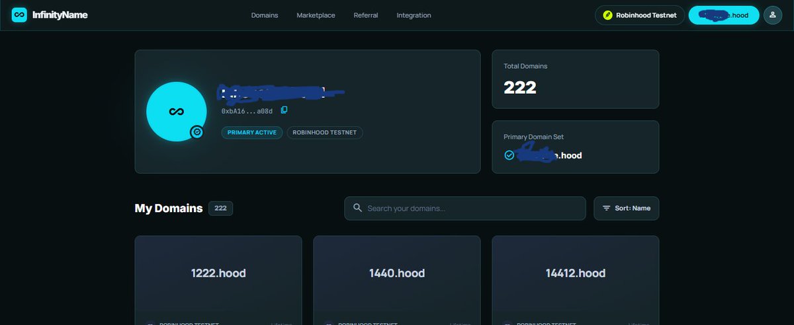Screen dimensions: 794x325
Task: Click the 222 count badge beside My Domains
Action: [220, 208]
